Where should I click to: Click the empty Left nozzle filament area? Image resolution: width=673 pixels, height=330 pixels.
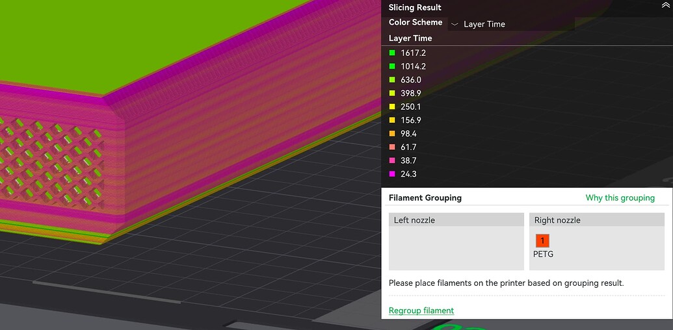456,249
